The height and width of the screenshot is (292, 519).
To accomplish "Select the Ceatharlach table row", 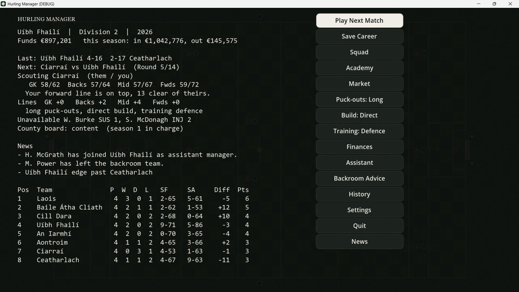I will [133, 260].
